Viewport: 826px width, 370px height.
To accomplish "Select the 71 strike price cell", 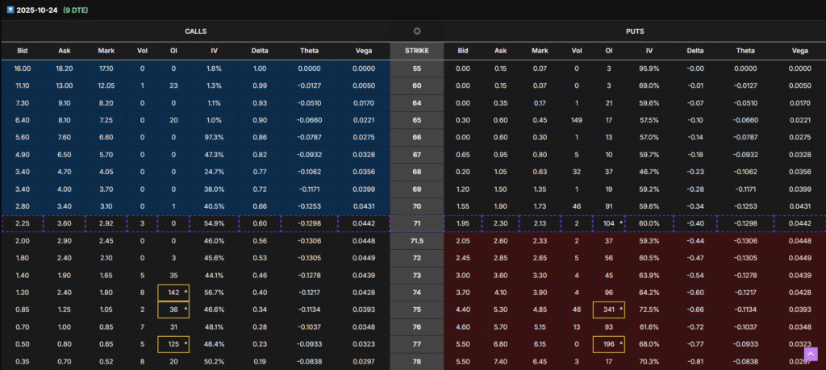I will [417, 222].
